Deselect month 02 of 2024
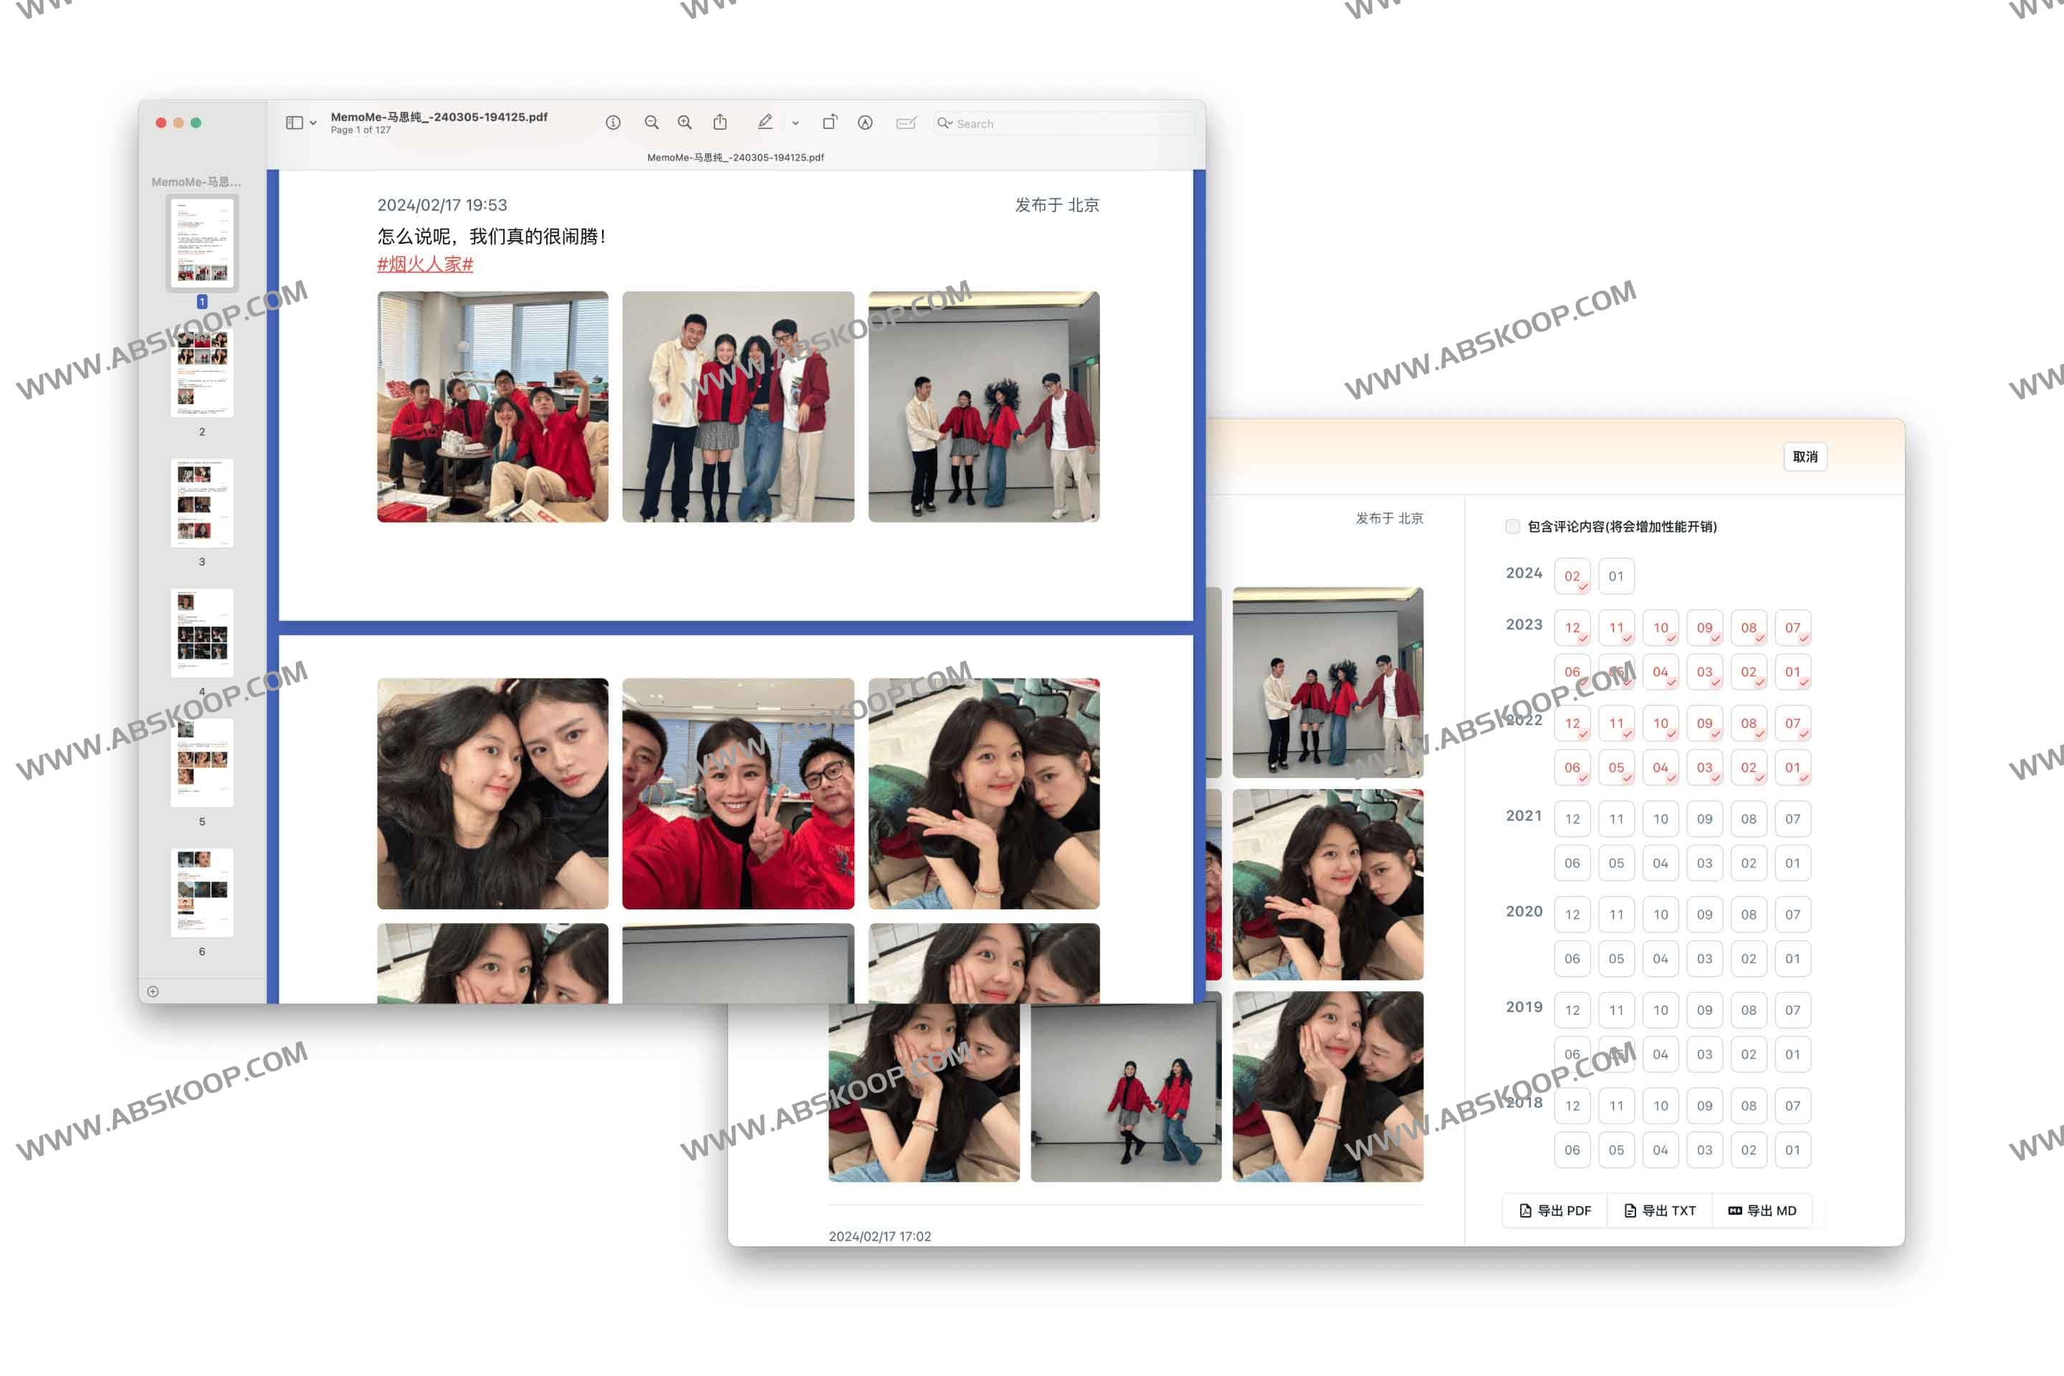This screenshot has width=2064, height=1376. pyautogui.click(x=1572, y=576)
